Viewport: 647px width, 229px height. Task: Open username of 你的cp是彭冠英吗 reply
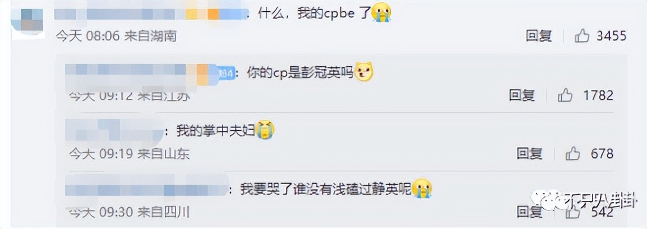pyautogui.click(x=141, y=75)
